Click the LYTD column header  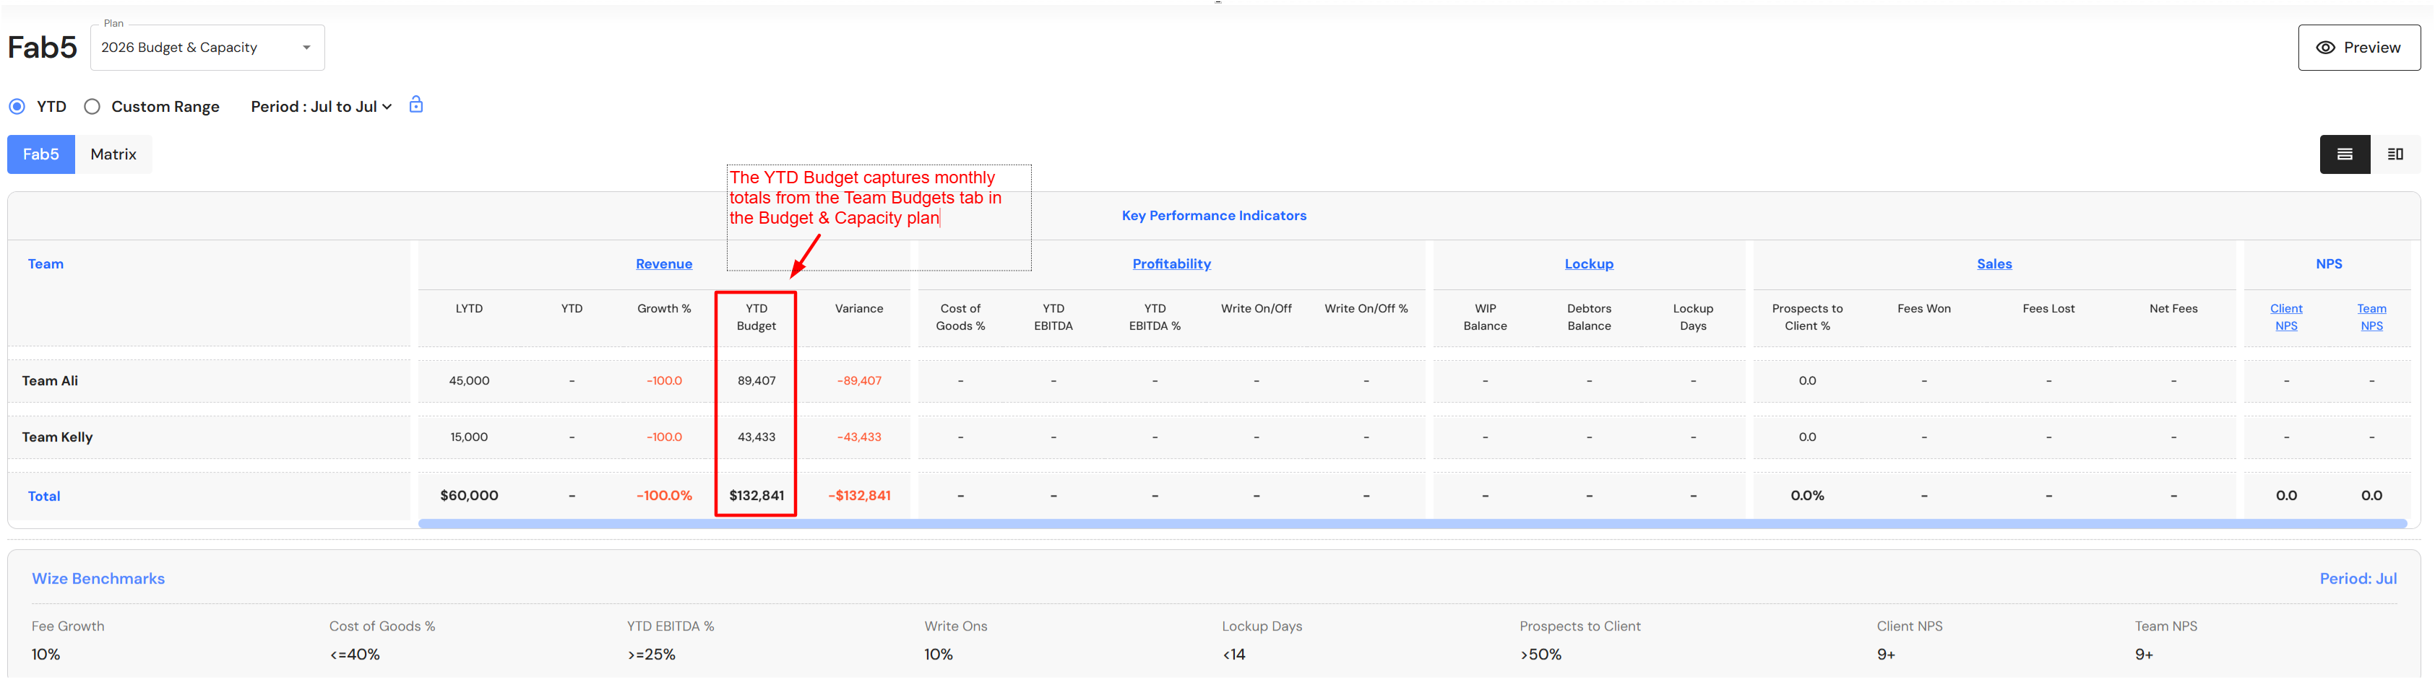pos(469,309)
